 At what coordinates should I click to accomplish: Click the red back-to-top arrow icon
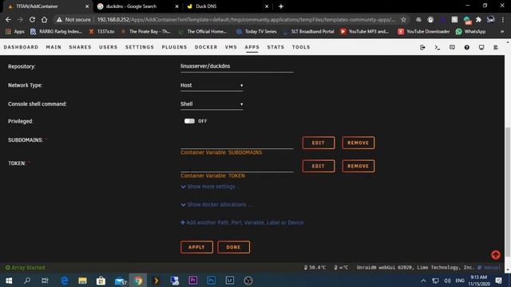click(x=496, y=255)
